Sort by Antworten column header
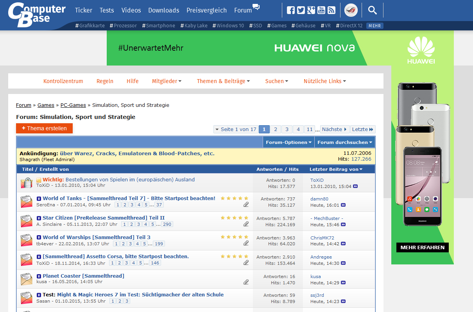The width and height of the screenshot is (473, 312). click(x=269, y=169)
